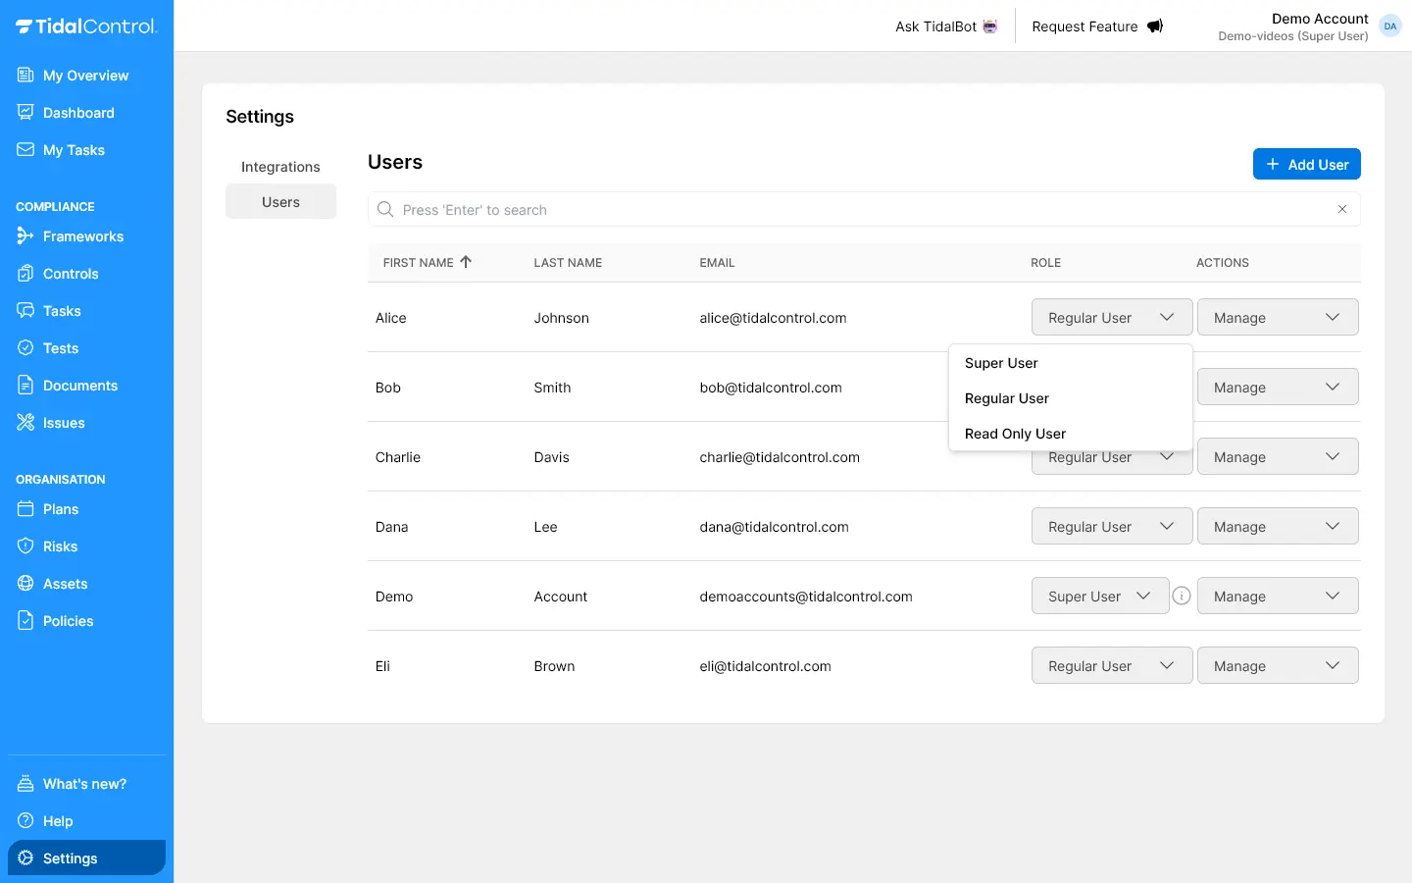Clear the search field with X icon
Viewport: 1412px width, 883px height.
1341,209
